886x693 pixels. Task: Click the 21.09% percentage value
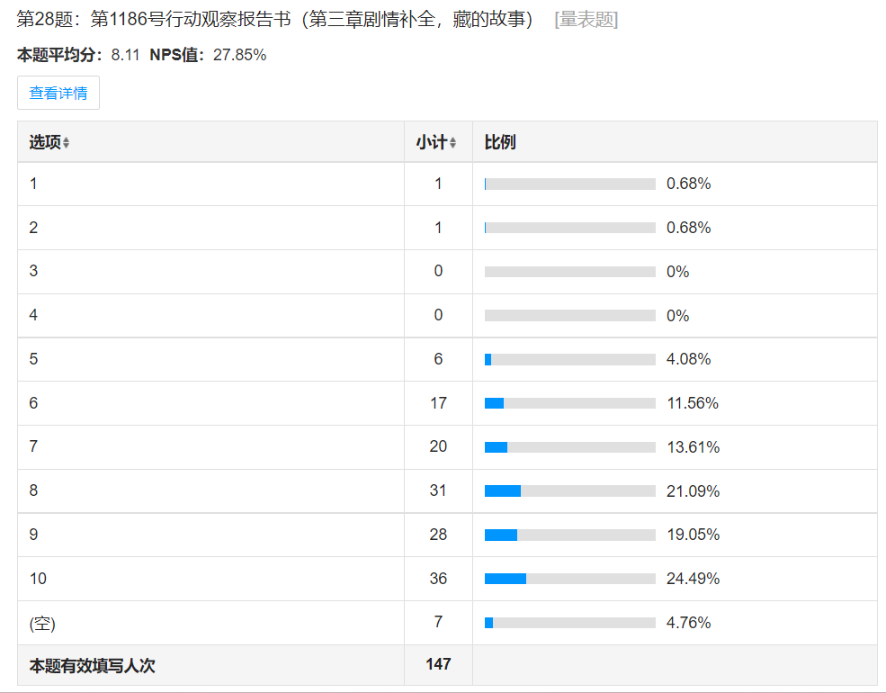point(693,491)
